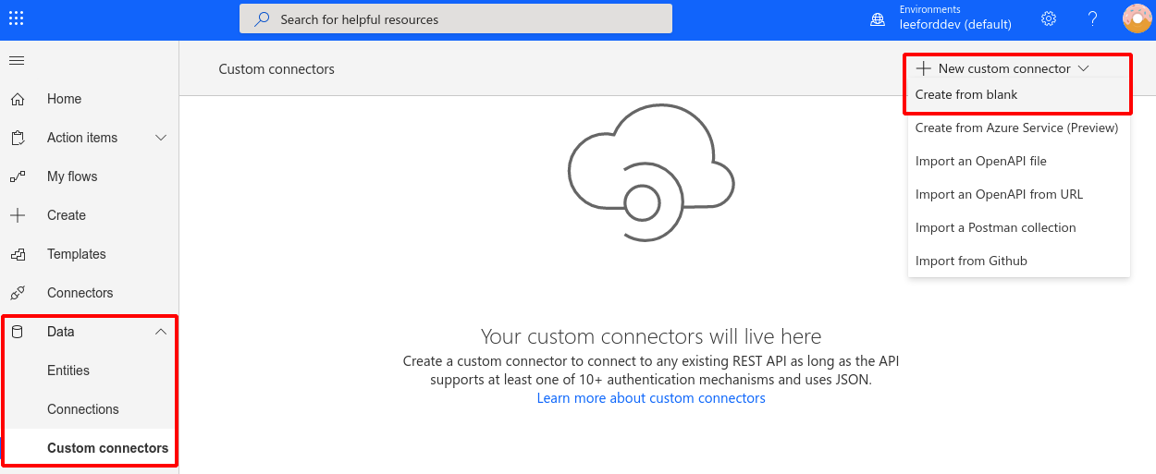Choose Import from Github
Image resolution: width=1156 pixels, height=474 pixels.
(1019, 261)
